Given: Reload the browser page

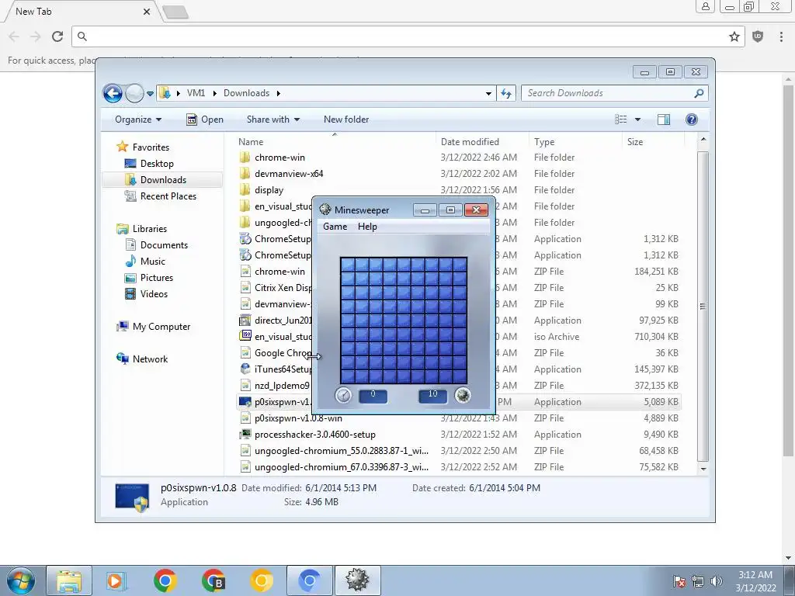Looking at the screenshot, I should click(57, 36).
